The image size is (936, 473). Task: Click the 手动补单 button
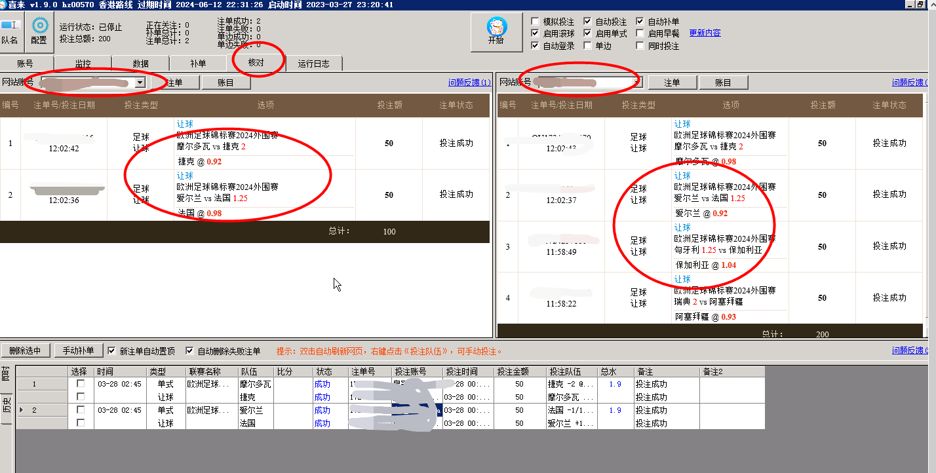point(78,350)
